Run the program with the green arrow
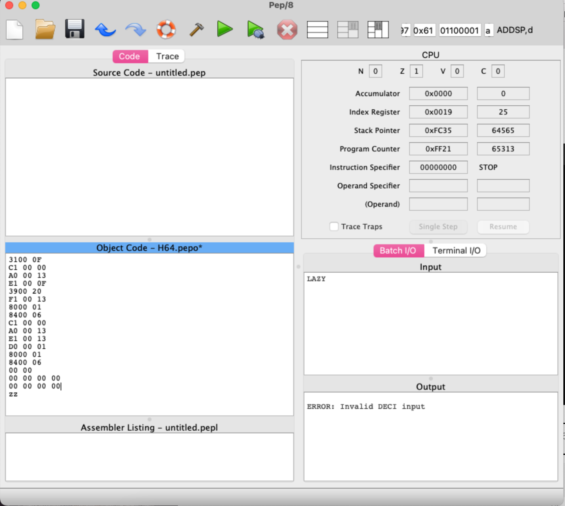 (x=224, y=30)
